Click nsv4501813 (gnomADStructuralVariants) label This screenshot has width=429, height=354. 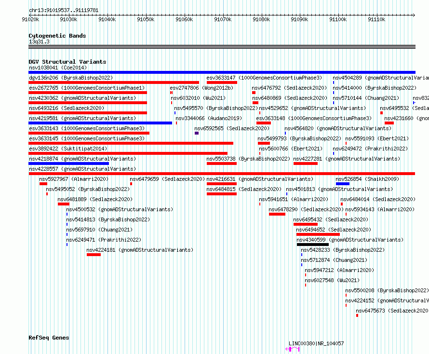tap(339, 189)
